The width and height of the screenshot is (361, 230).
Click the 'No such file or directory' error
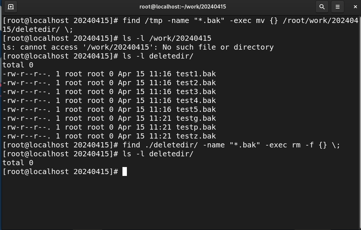coord(218,47)
